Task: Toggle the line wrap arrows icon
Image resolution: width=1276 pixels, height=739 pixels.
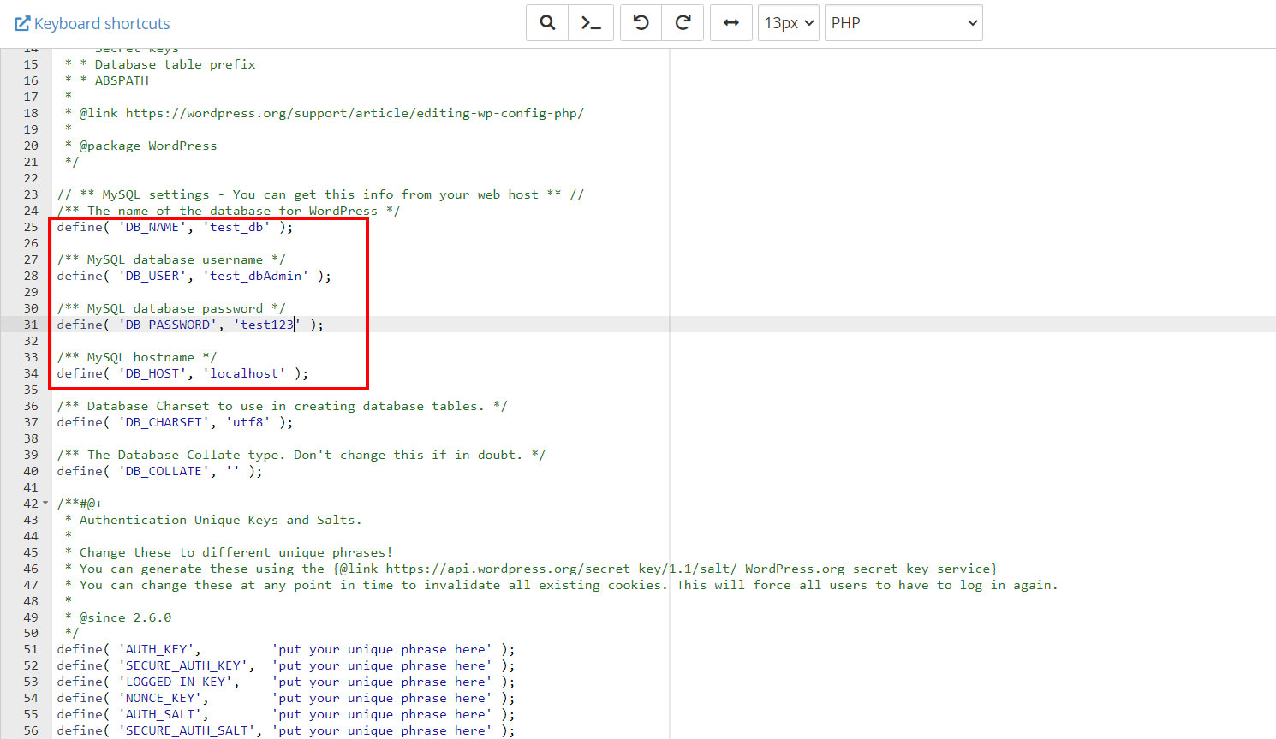Action: pos(731,23)
